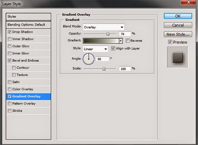
Task: Select Blending Options: Default
Action: (x=29, y=25)
